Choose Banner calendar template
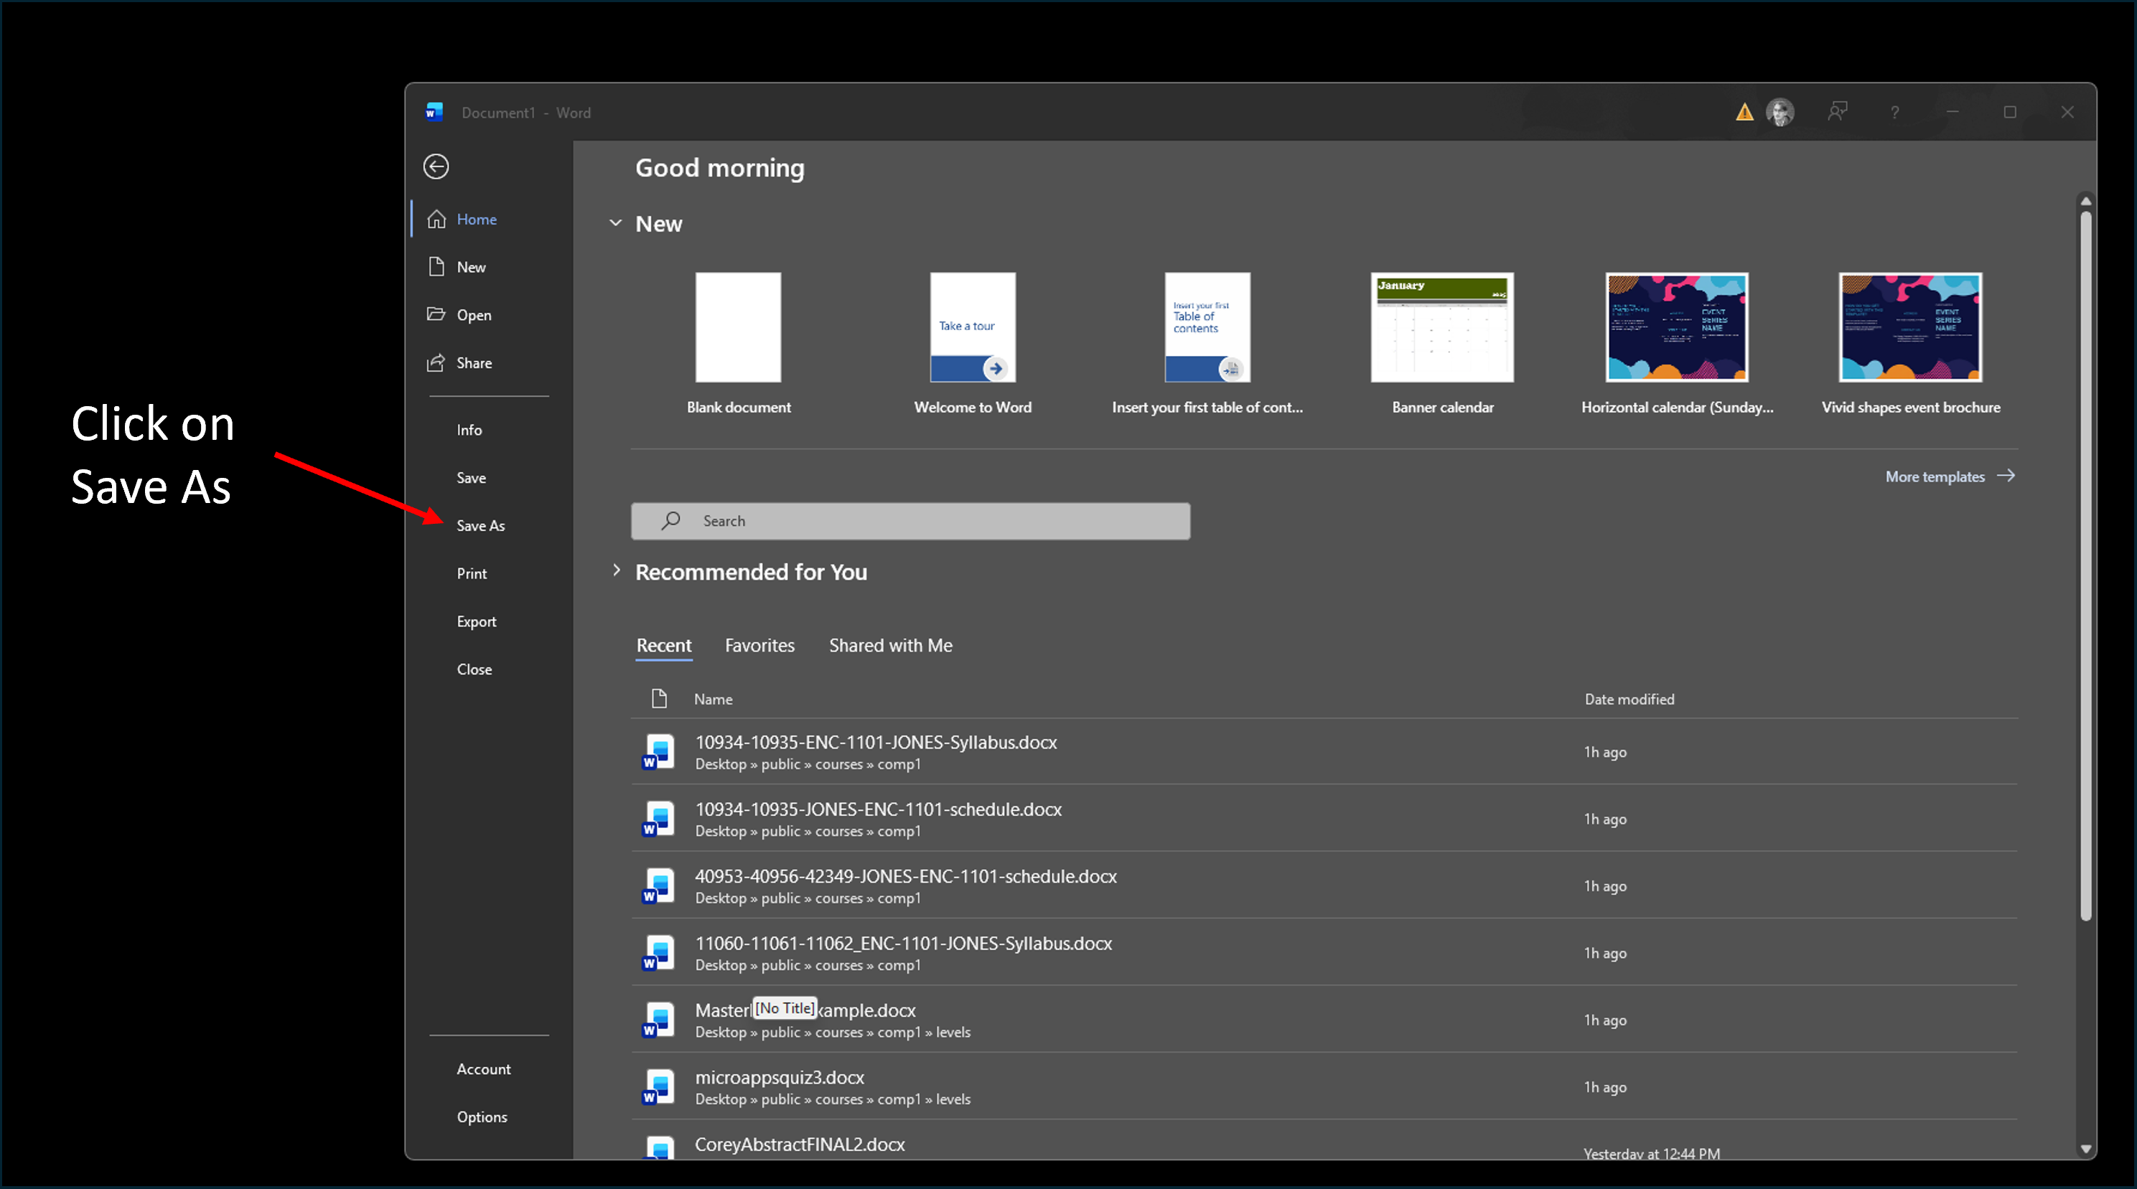Screen dimensions: 2137x1189 1442,327
